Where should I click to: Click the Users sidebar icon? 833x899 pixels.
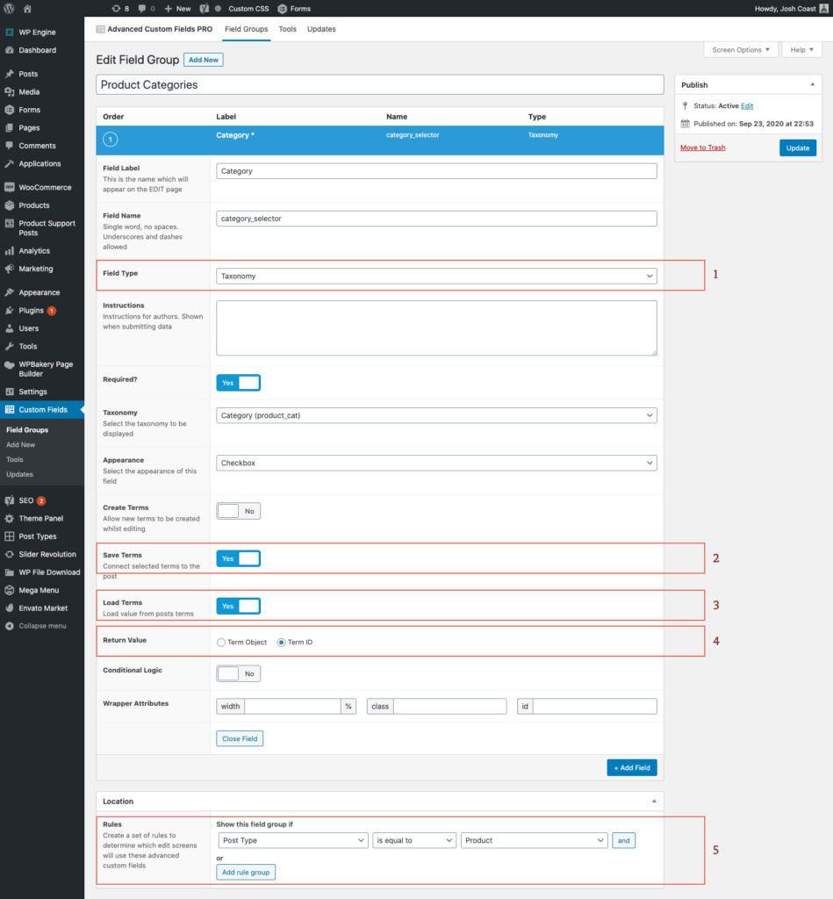click(9, 328)
